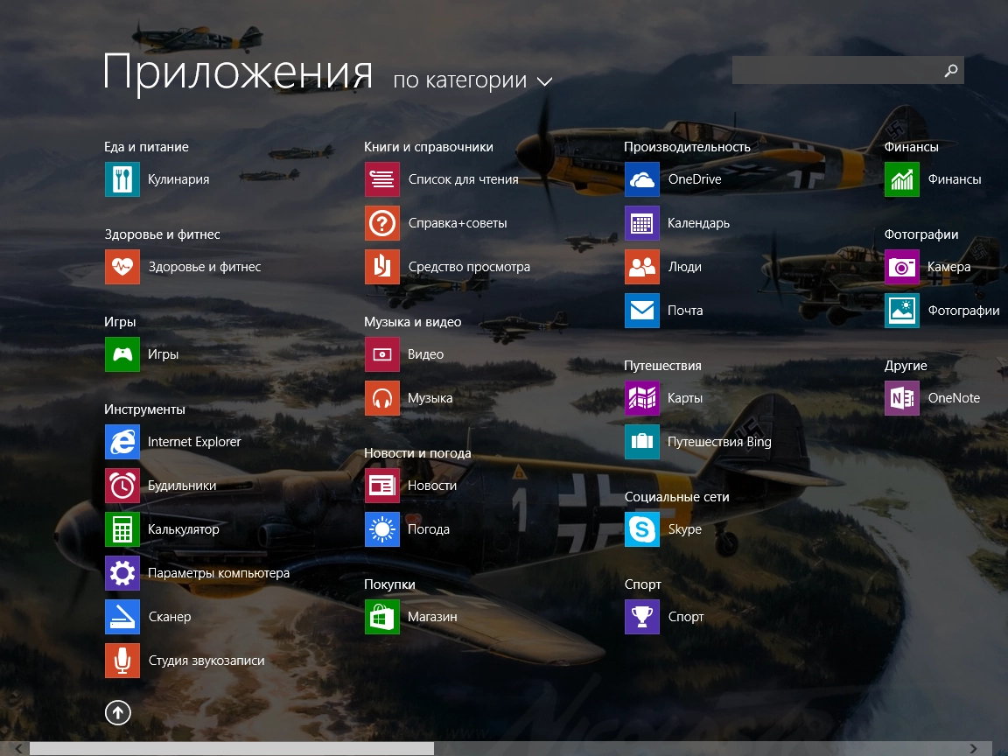Open the Калькулятор icon

tap(122, 529)
